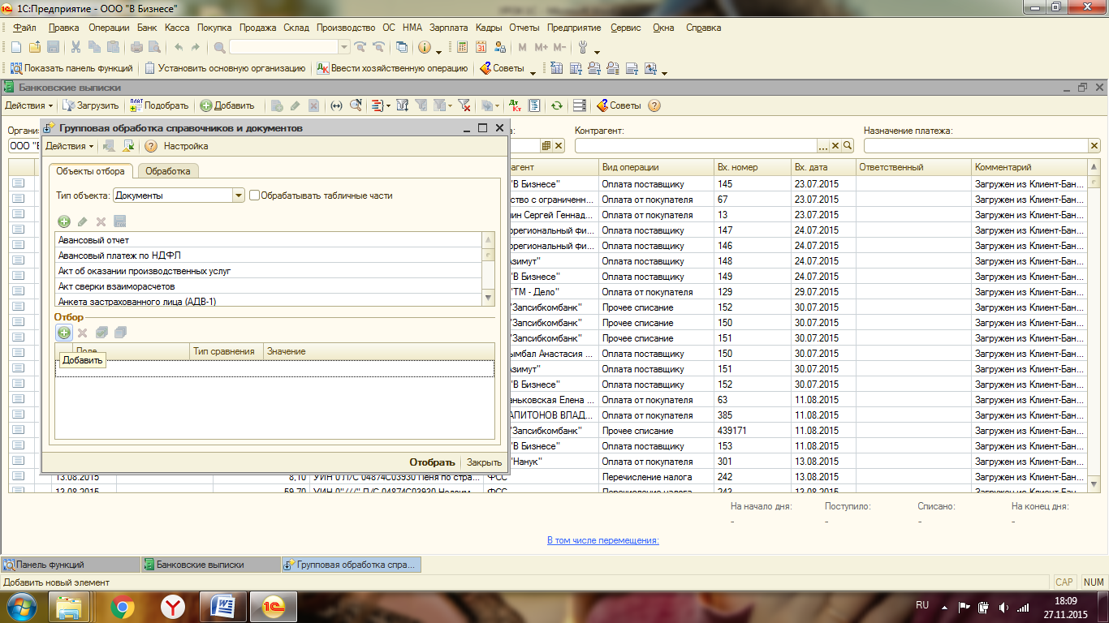Viewport: 1109px width, 623px height.
Task: Switch to Банковские выписки window tab
Action: click(x=209, y=565)
